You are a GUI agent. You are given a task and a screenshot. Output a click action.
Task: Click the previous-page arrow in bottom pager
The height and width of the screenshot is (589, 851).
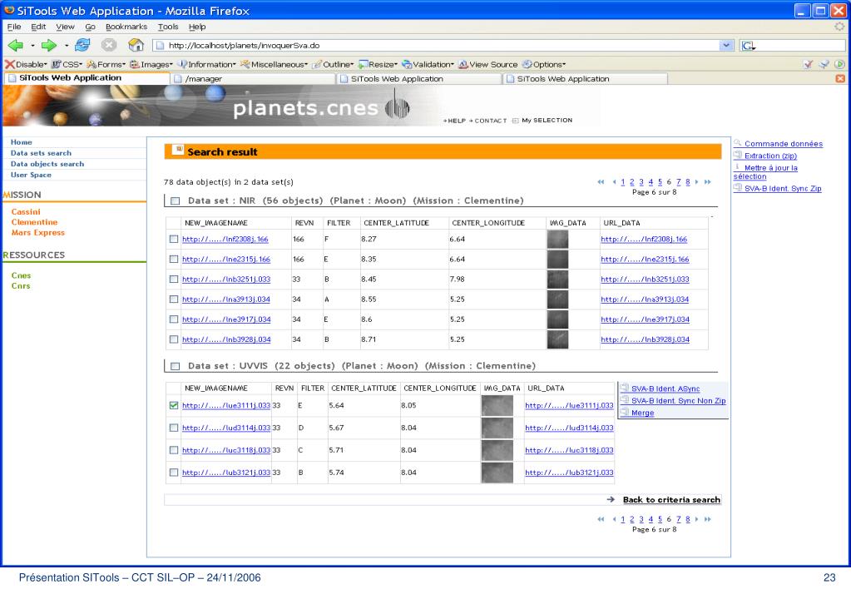click(x=614, y=519)
